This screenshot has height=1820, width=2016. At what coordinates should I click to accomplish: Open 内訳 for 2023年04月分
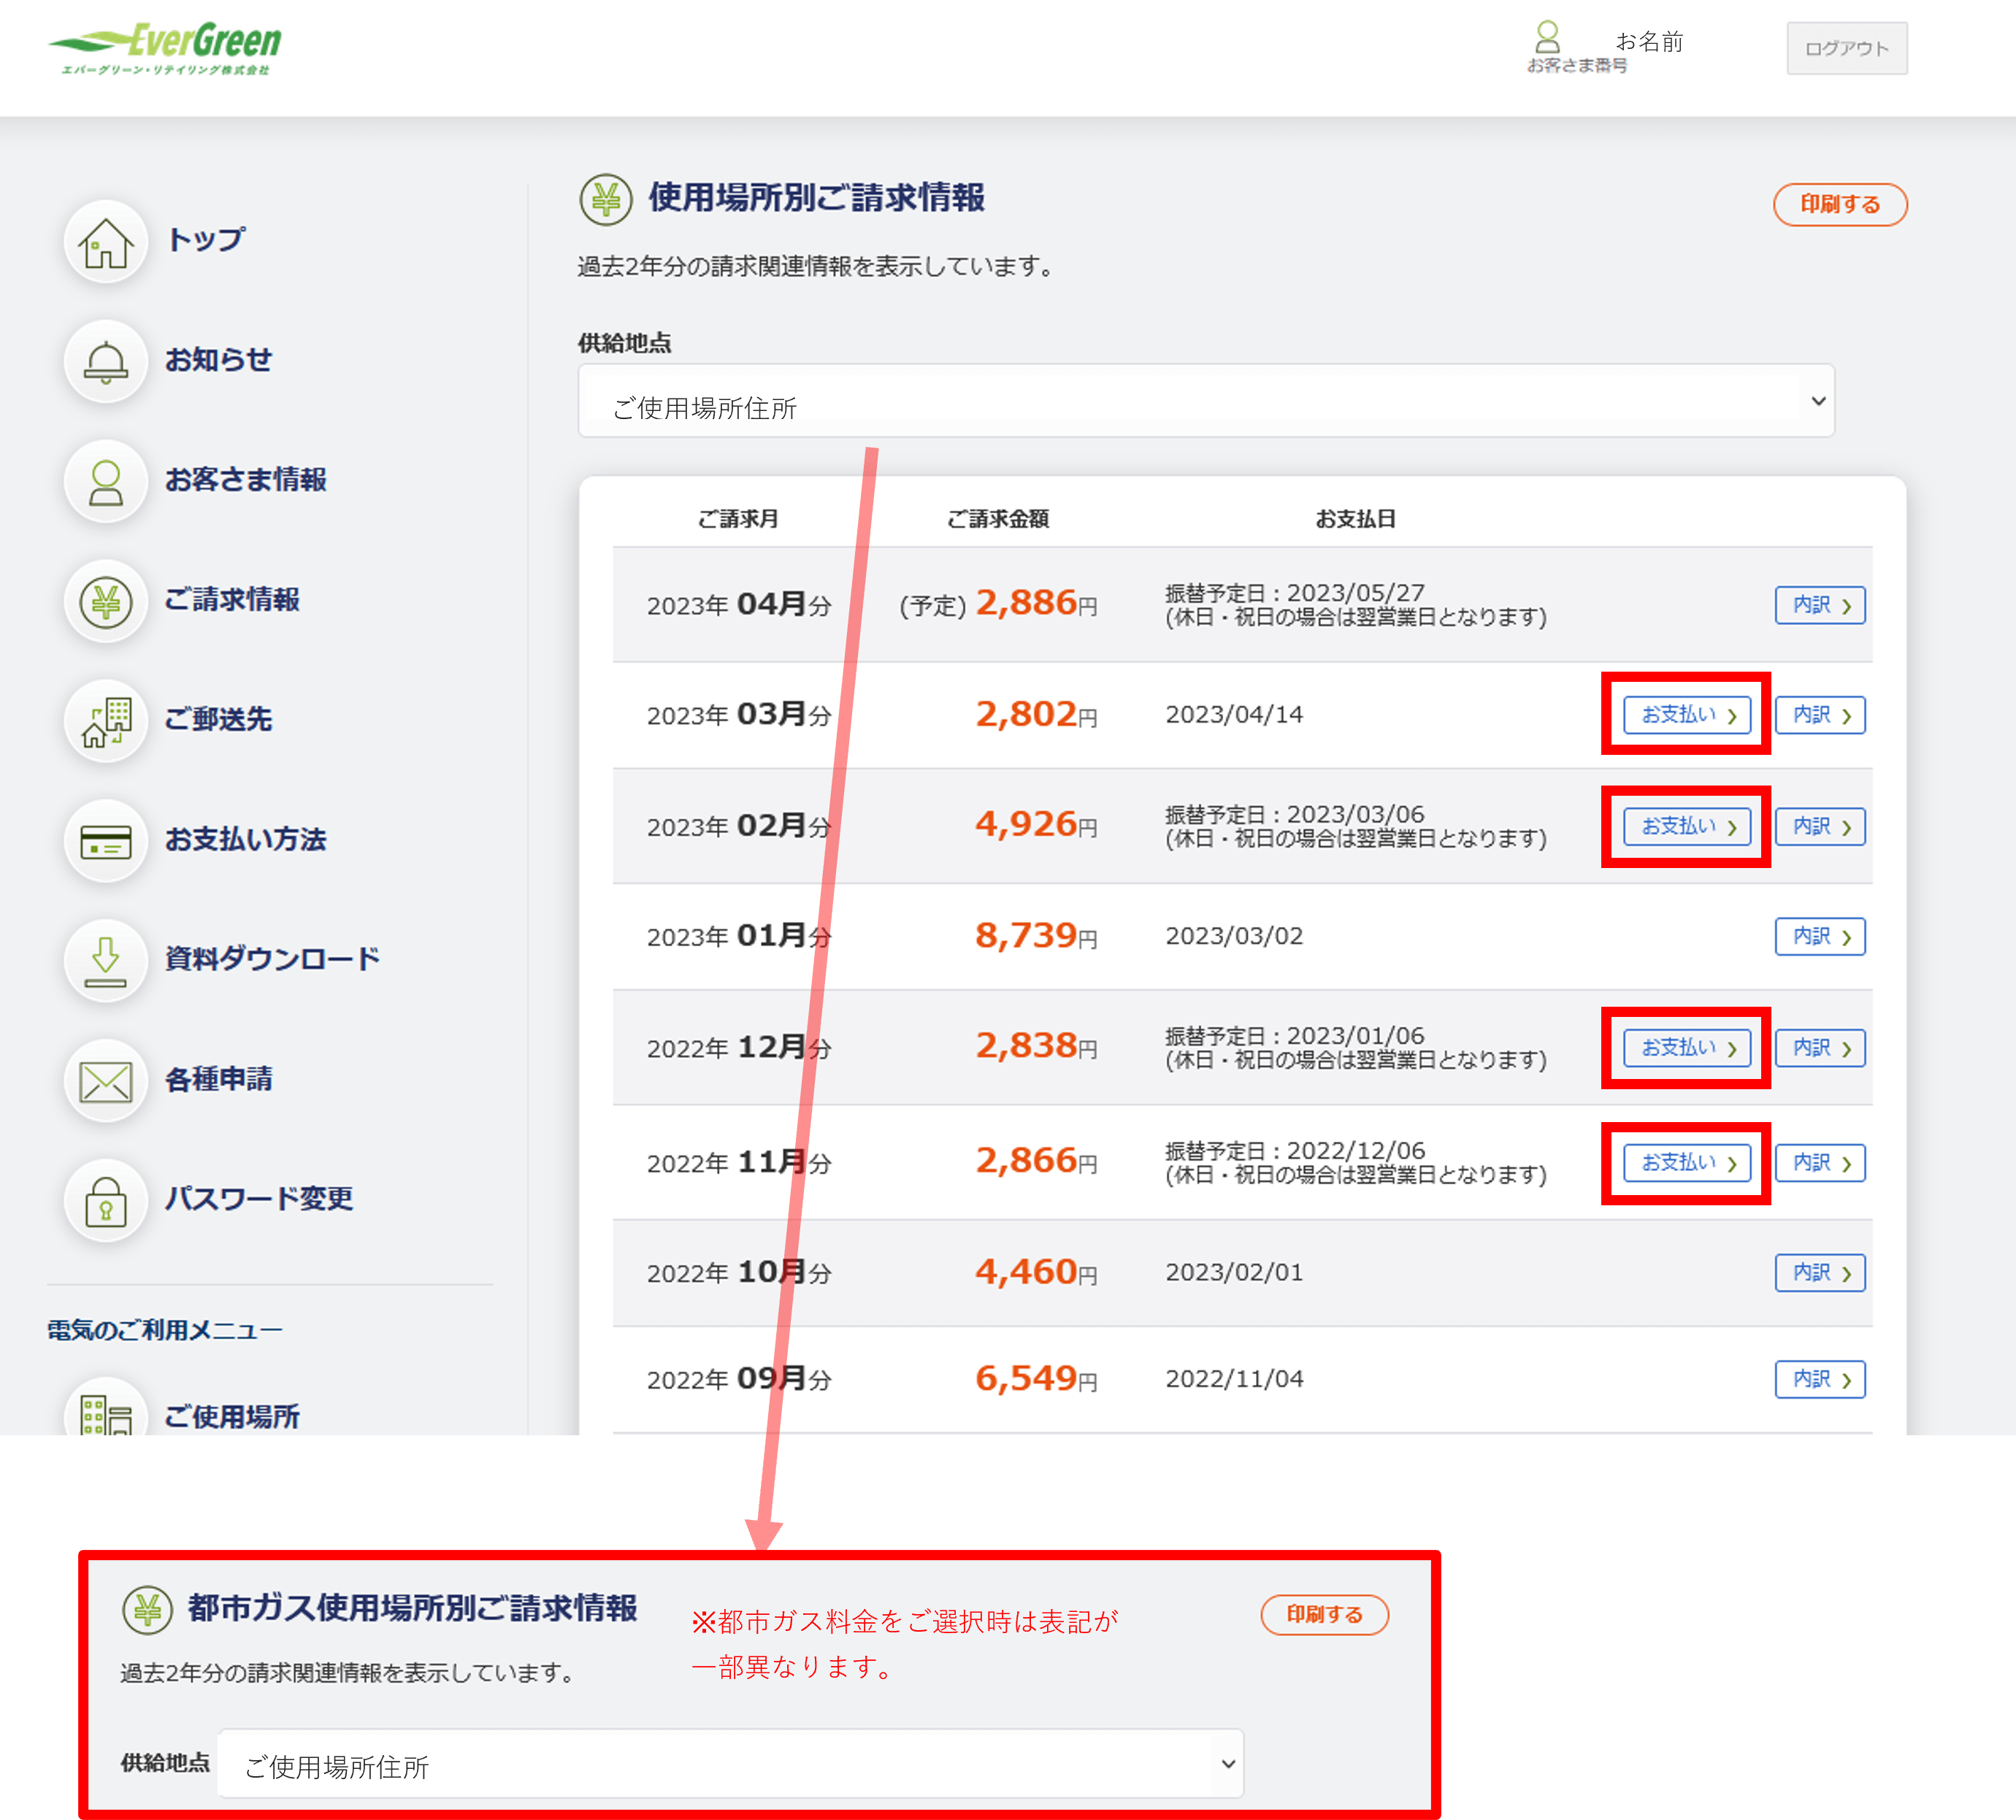1819,606
